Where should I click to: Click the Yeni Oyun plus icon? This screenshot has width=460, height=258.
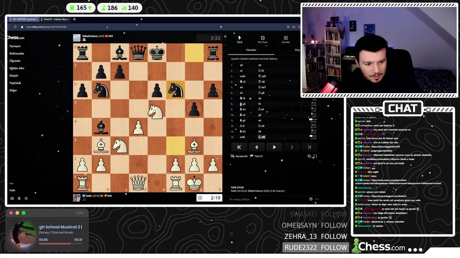(x=263, y=39)
